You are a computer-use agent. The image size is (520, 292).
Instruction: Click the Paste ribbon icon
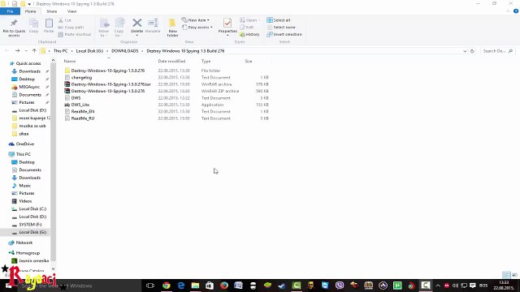pos(49,24)
